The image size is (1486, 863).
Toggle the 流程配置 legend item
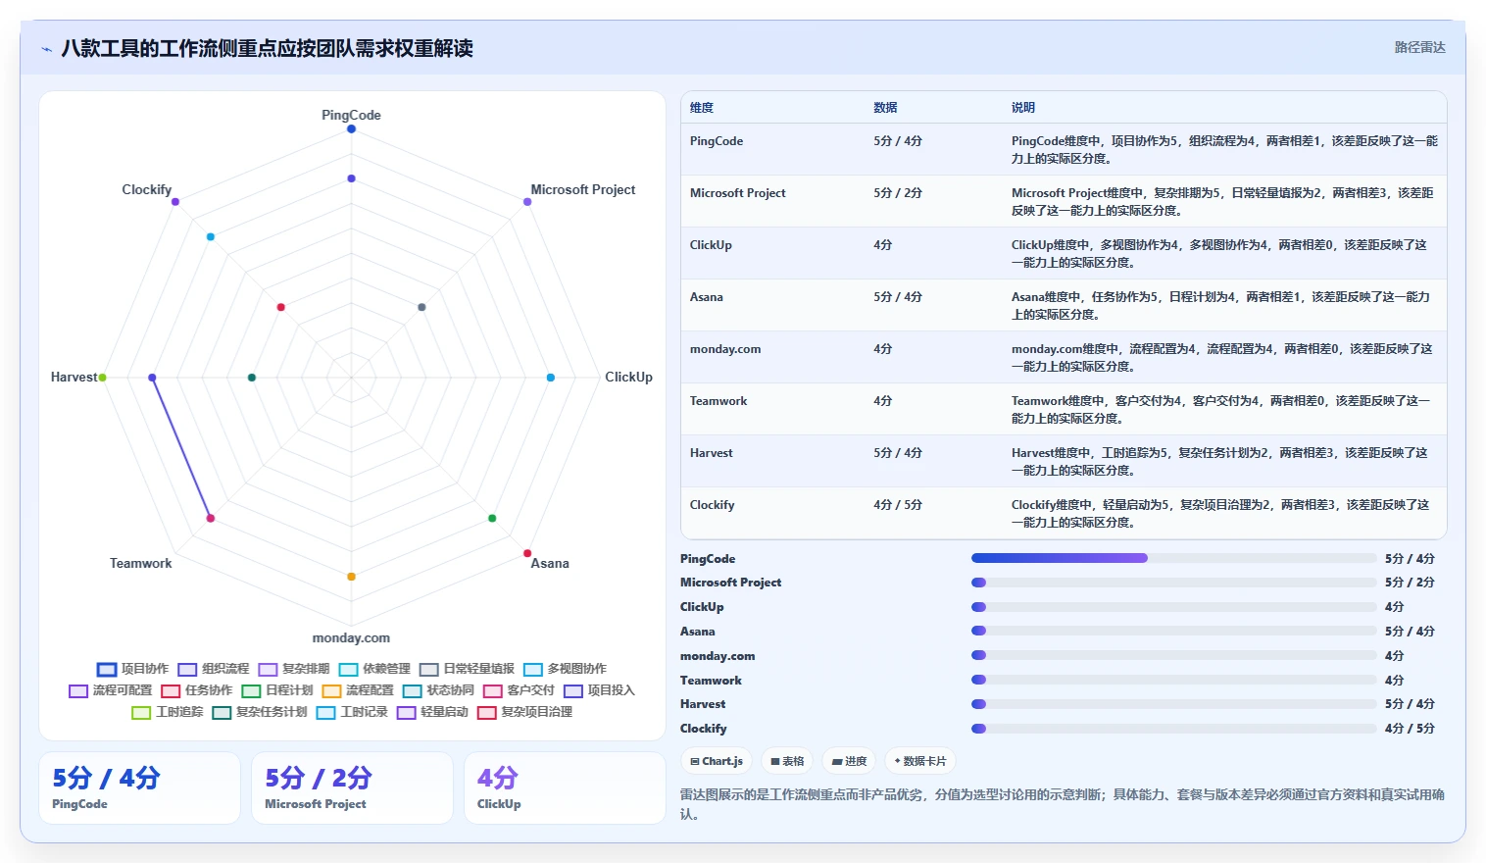(358, 690)
